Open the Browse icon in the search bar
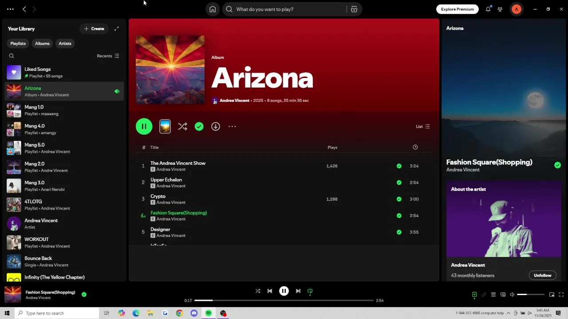This screenshot has width=568, height=319. pos(354,9)
